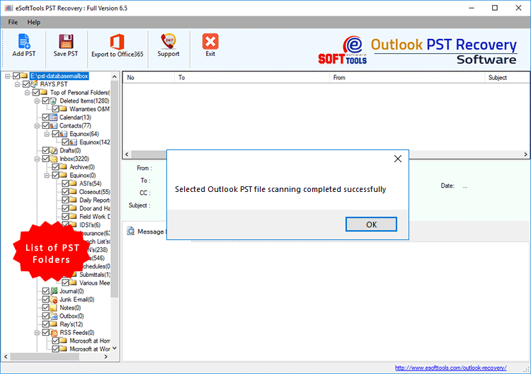Collapse the Inbox(3220) node
The width and height of the screenshot is (531, 374).
tap(37, 159)
